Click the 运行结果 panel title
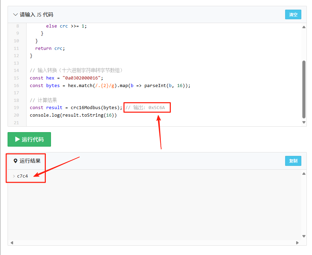The image size is (312, 255). point(30,161)
